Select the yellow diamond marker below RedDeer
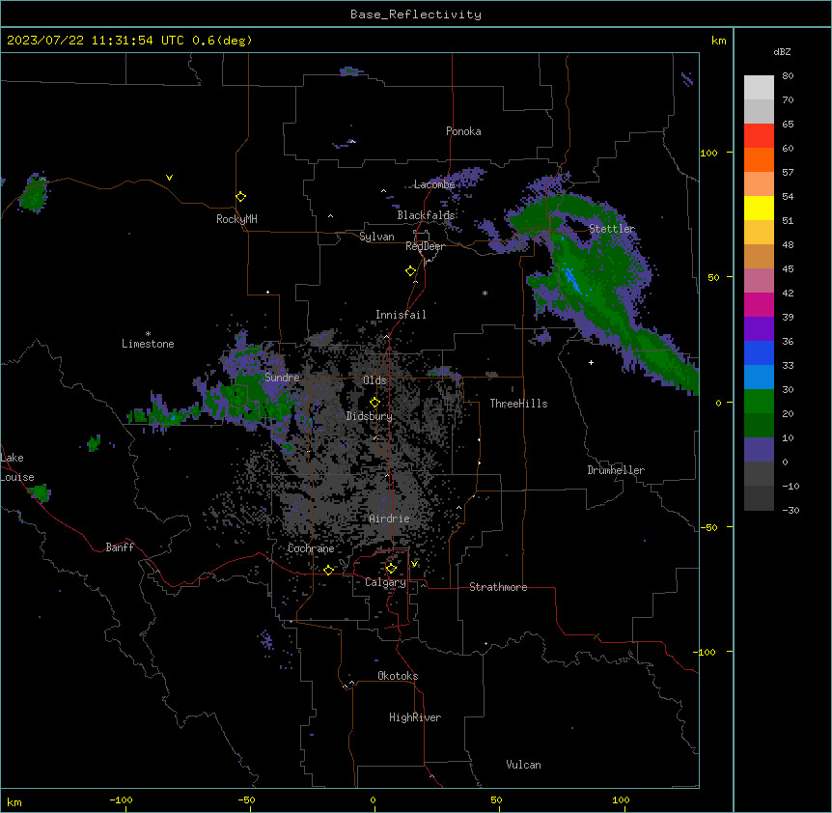Screen dimensions: 832x813 pos(410,271)
